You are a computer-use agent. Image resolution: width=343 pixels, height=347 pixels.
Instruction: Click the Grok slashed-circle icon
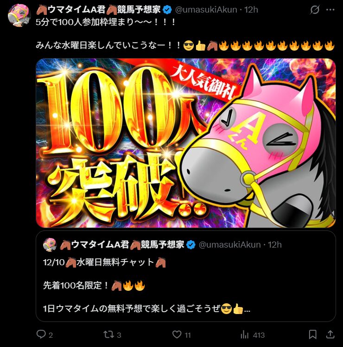click(315, 10)
